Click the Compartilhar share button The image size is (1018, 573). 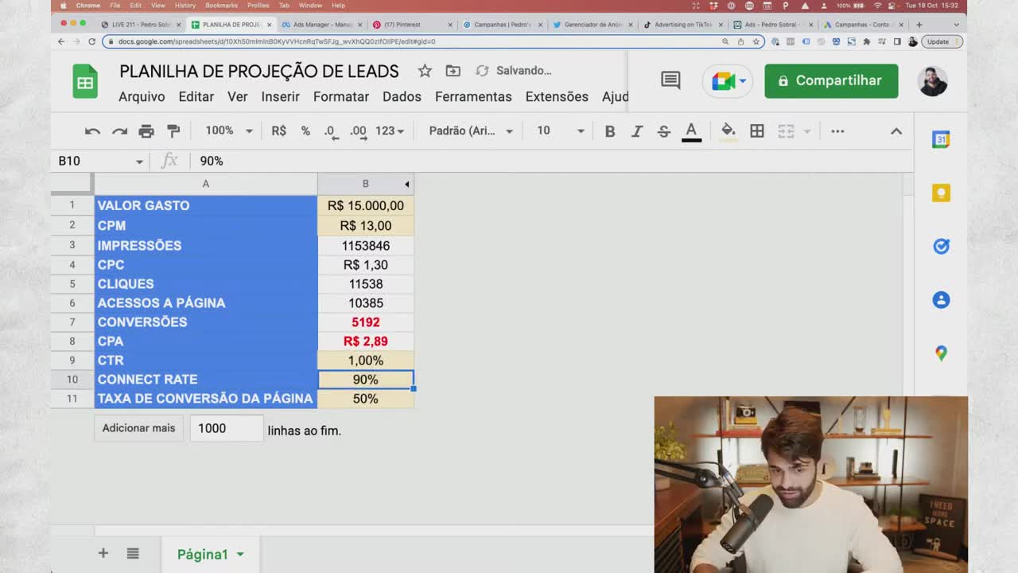831,80
